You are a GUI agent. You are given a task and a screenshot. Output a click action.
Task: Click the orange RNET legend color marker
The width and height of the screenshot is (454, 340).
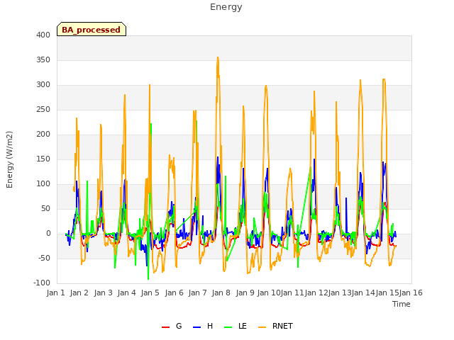(x=262, y=327)
